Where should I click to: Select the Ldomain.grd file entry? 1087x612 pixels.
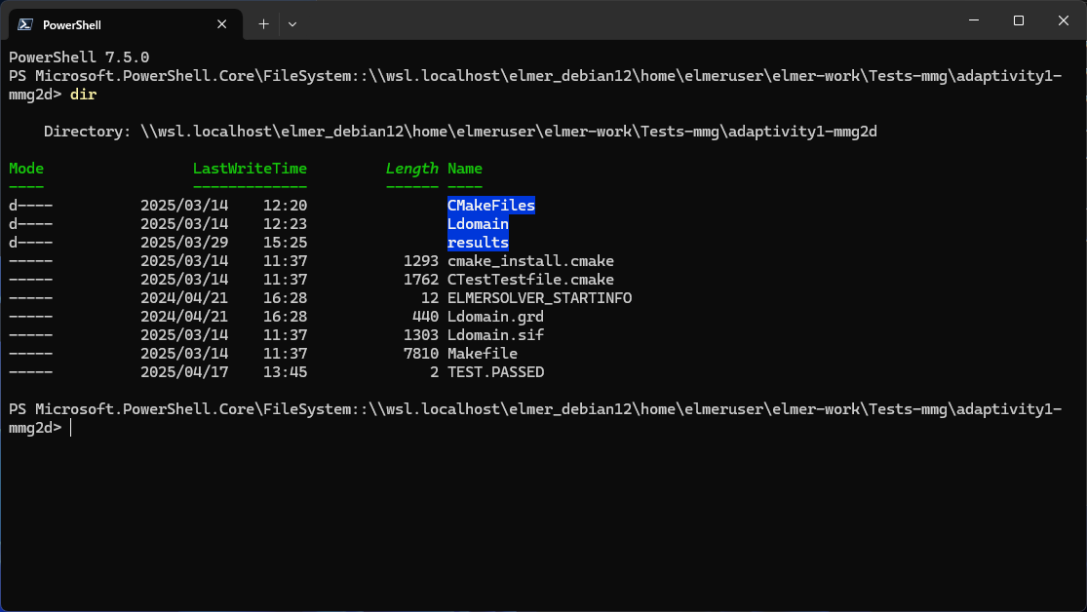click(494, 316)
